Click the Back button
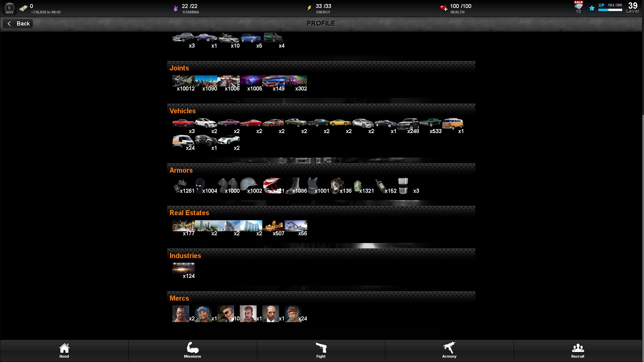The image size is (644, 362). point(18,24)
